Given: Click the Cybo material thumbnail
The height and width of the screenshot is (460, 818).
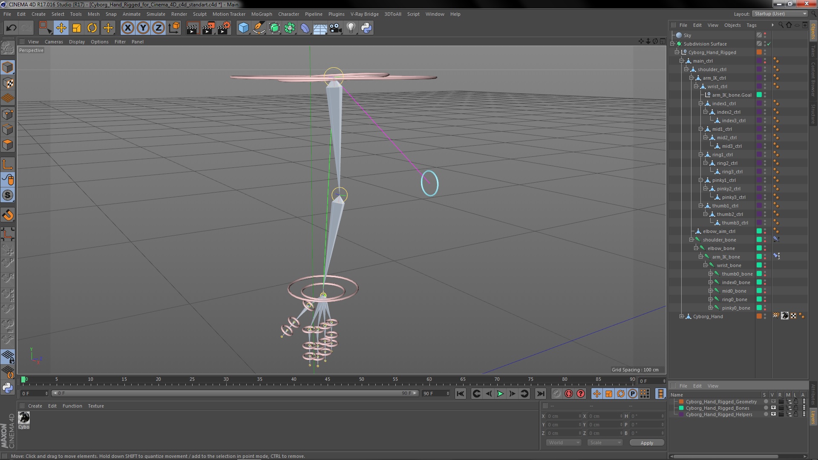Looking at the screenshot, I should [x=24, y=417].
